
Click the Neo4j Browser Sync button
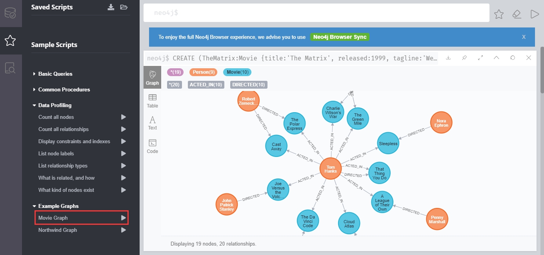click(340, 37)
